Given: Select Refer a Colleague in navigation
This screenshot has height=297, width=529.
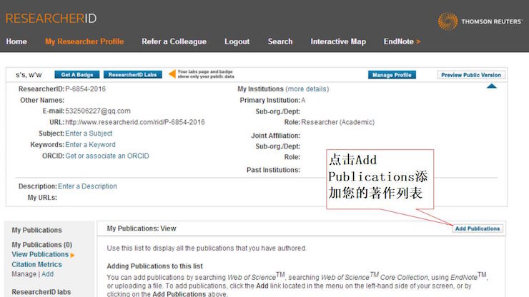Looking at the screenshot, I should click(x=174, y=41).
